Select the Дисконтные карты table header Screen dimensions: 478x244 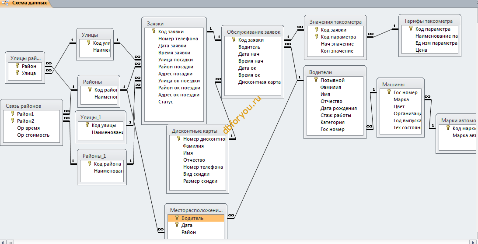pyautogui.click(x=197, y=131)
